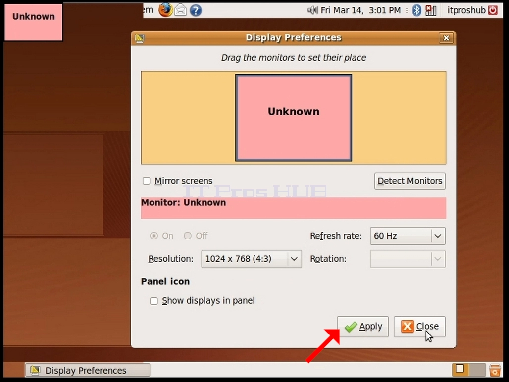Toggle Show displays in panel checkbox
This screenshot has width=509, height=382.
154,301
